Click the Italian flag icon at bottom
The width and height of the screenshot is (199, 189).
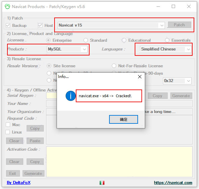tap(102, 183)
